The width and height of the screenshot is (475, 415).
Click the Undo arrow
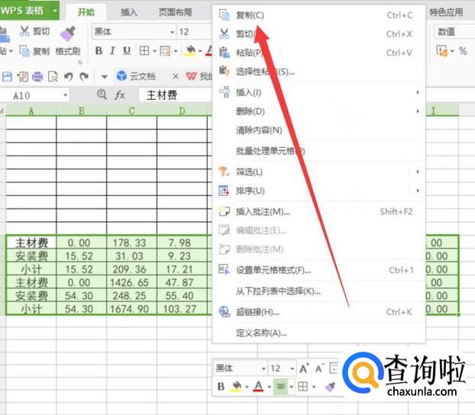pos(69,76)
